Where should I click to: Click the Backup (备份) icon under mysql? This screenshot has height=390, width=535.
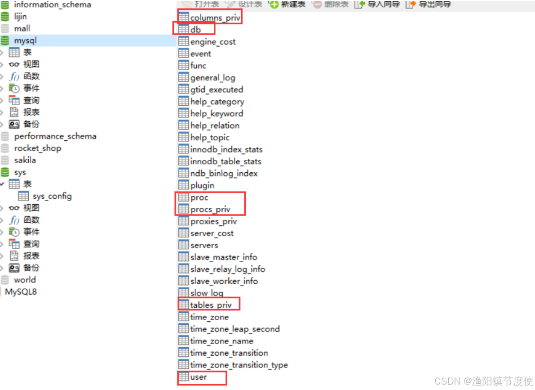coord(14,125)
